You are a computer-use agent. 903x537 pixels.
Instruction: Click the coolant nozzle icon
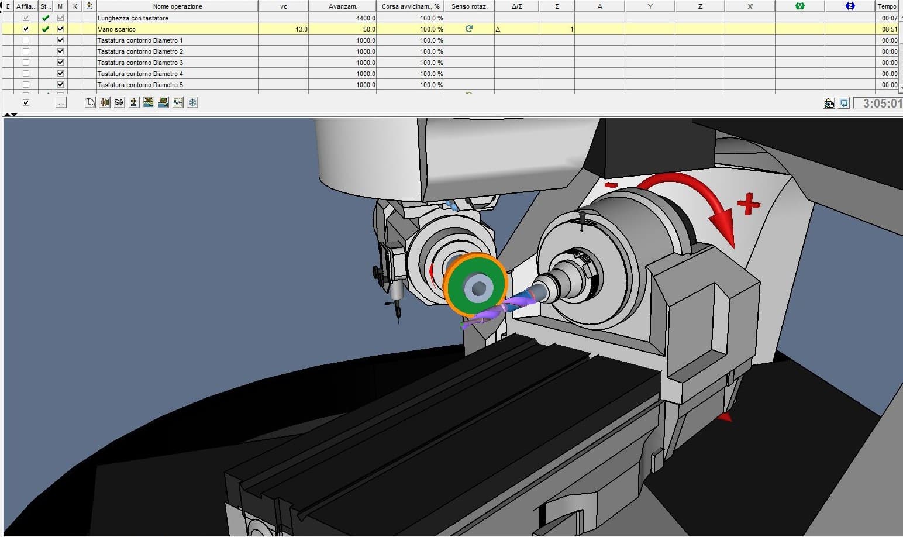[x=119, y=102]
